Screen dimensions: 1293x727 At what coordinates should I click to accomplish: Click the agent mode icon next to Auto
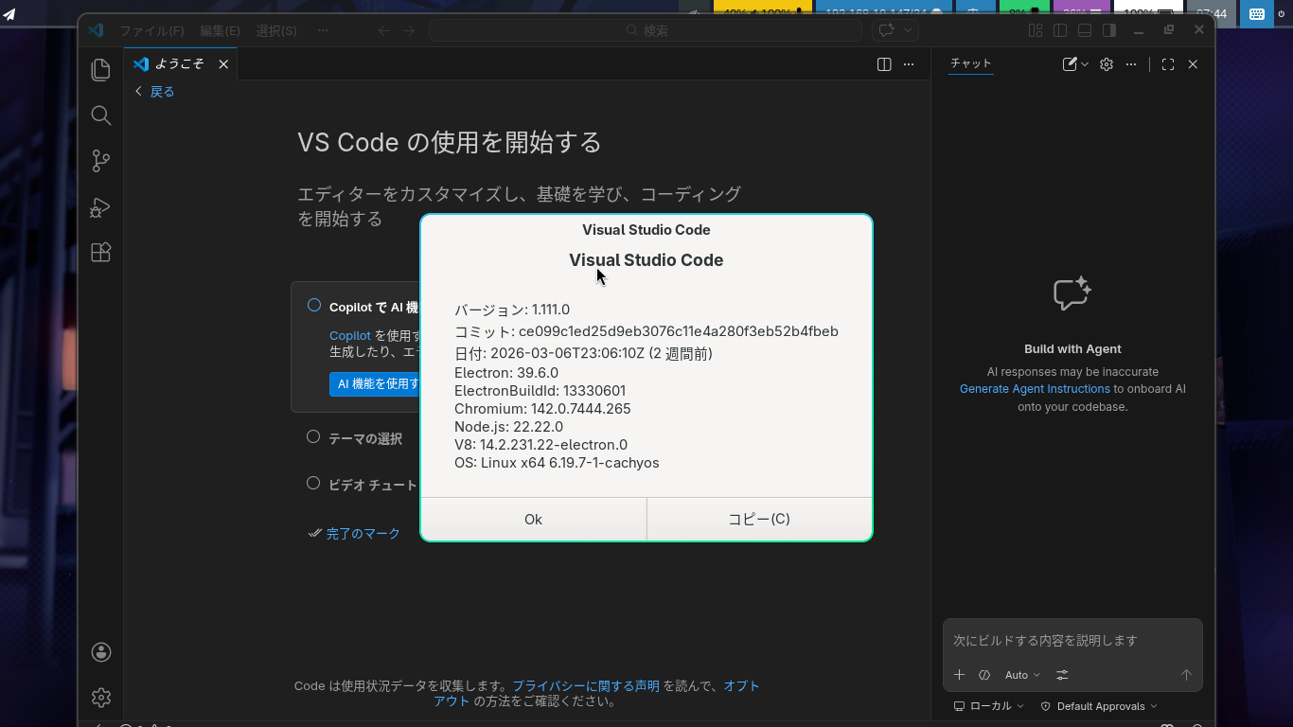point(984,675)
